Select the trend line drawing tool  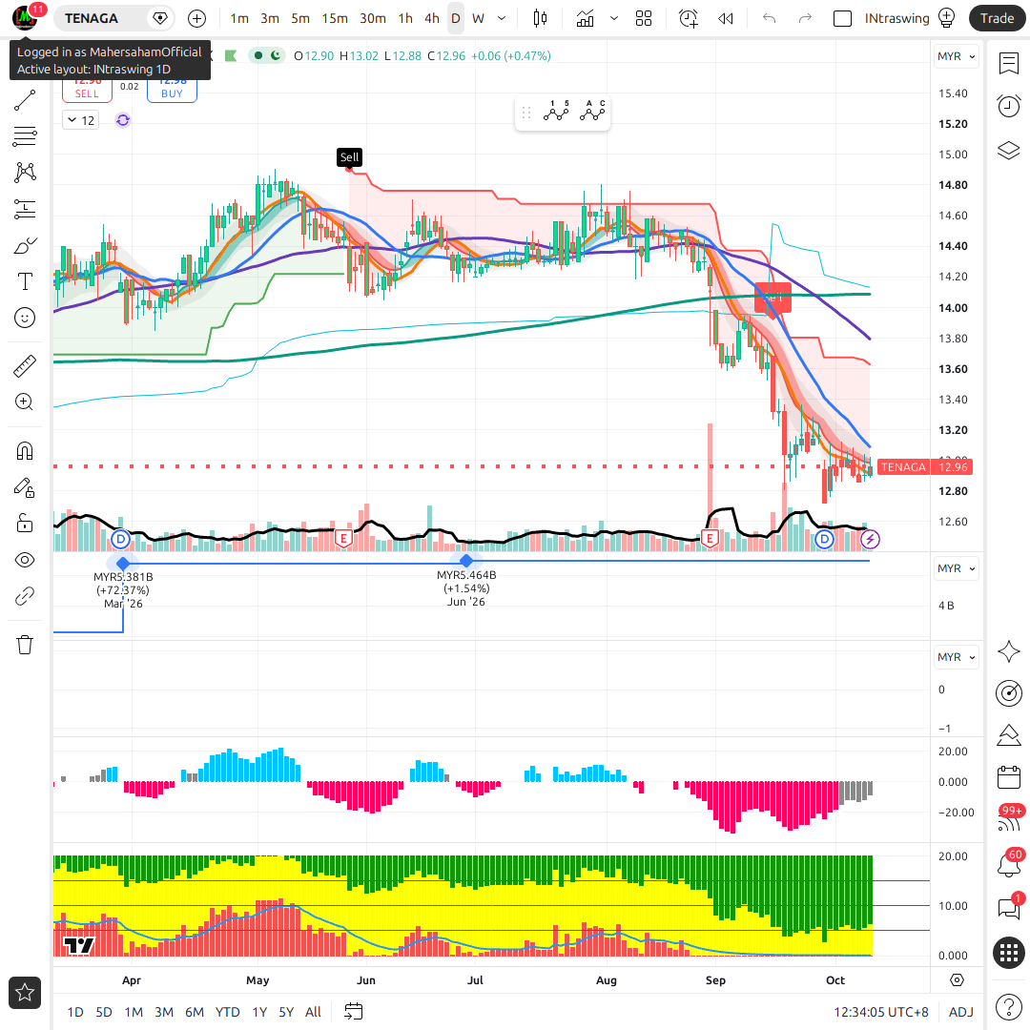(x=25, y=100)
